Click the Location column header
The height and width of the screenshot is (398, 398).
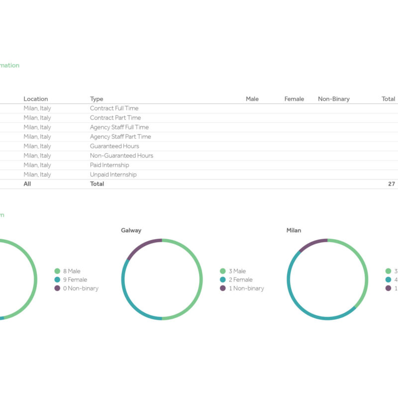click(x=35, y=99)
